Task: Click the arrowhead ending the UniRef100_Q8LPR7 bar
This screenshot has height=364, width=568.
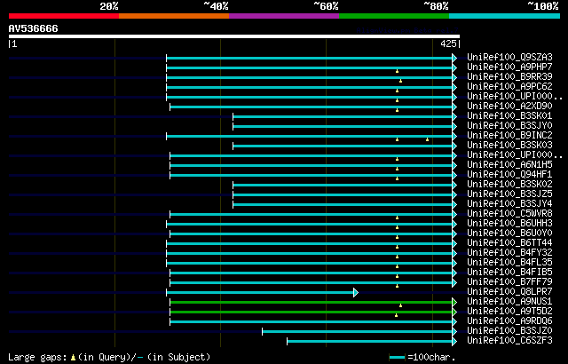Action: click(356, 292)
